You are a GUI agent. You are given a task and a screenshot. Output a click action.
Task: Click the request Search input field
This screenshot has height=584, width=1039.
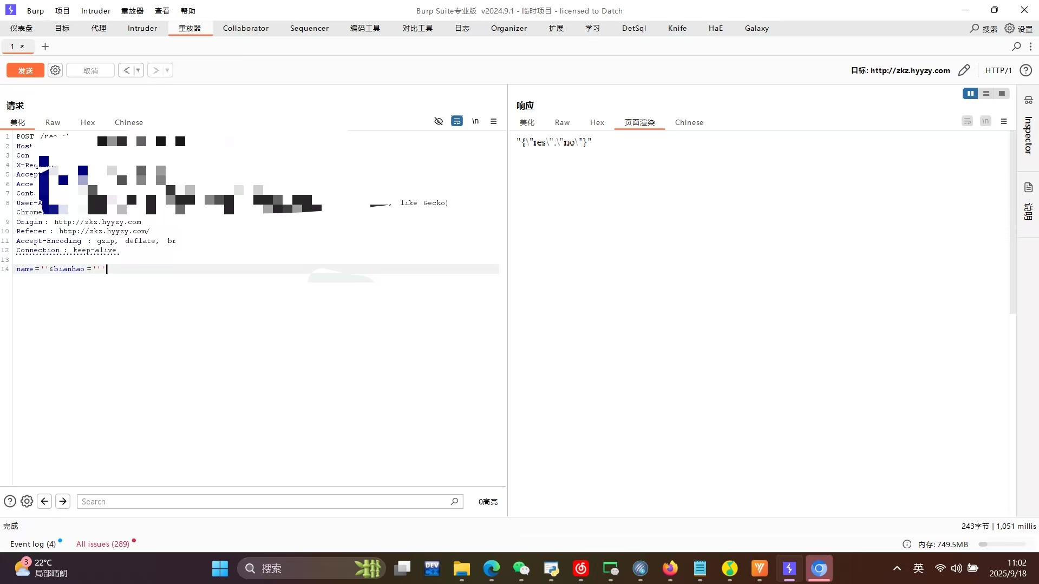pyautogui.click(x=265, y=501)
